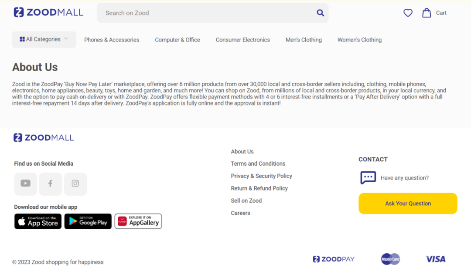Browse the Women's Clothing category
This screenshot has width=471, height=272.
(359, 40)
